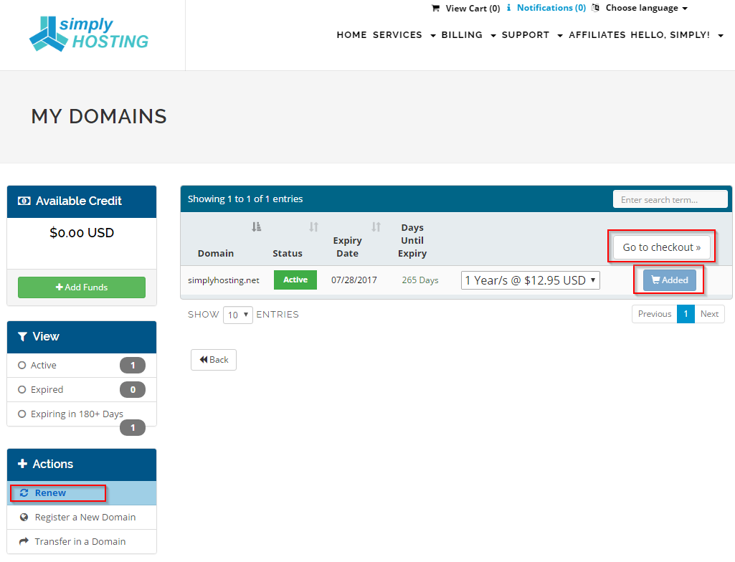Open View Cart link
This screenshot has height=562, width=735.
(473, 9)
